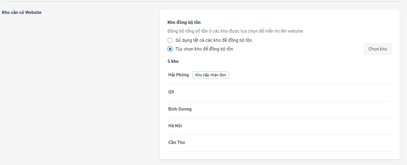The image size is (407, 165).
Task: Click the "Chọn kho" button
Action: 377,49
